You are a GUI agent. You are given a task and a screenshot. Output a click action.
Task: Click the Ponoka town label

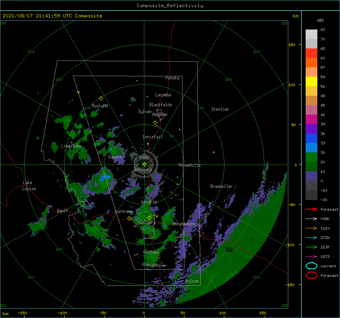(172, 78)
